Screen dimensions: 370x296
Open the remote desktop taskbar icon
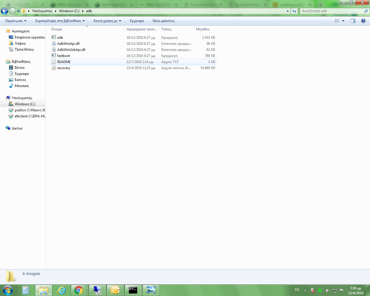click(x=97, y=290)
